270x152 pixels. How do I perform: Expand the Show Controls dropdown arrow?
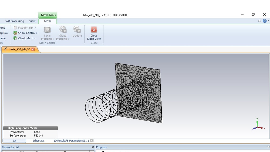coord(38,33)
